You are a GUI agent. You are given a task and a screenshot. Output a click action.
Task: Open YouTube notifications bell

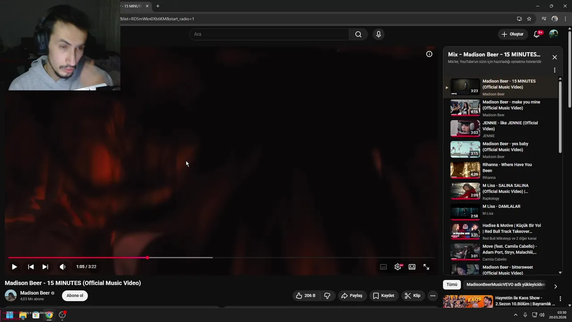537,34
